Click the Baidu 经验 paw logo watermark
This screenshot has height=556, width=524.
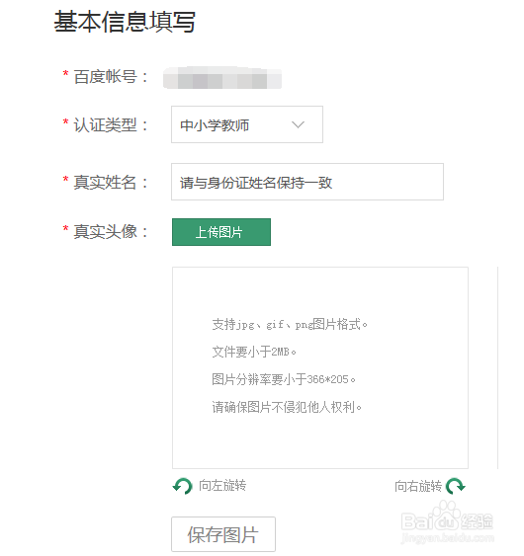447,521
